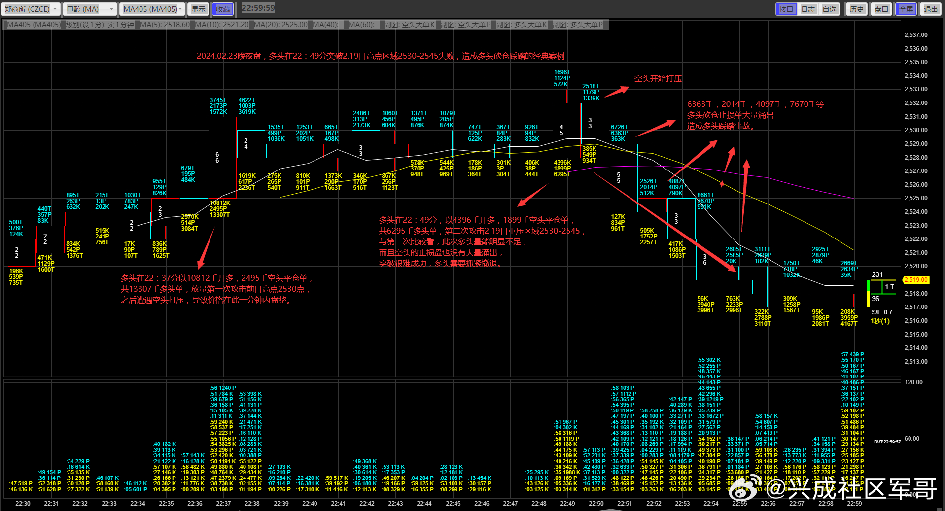Select the MA(10) moving average label
Screen dimensions: 945x511
click(221, 25)
